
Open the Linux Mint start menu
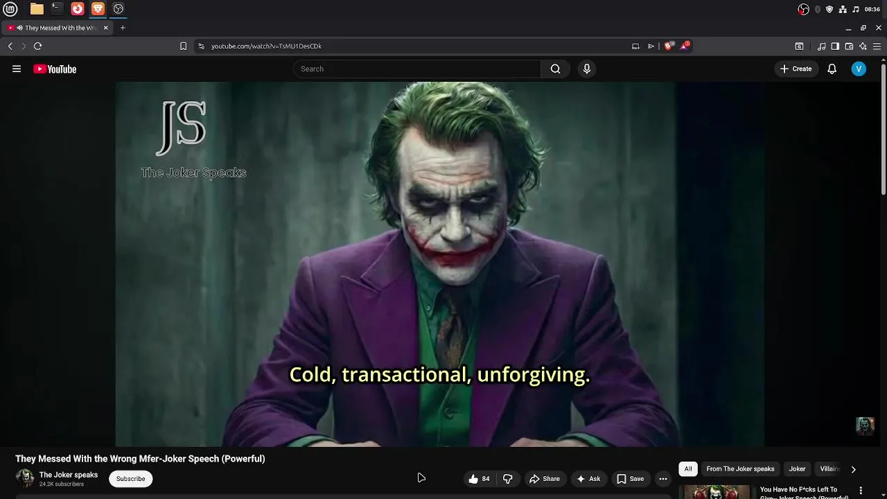[x=10, y=9]
